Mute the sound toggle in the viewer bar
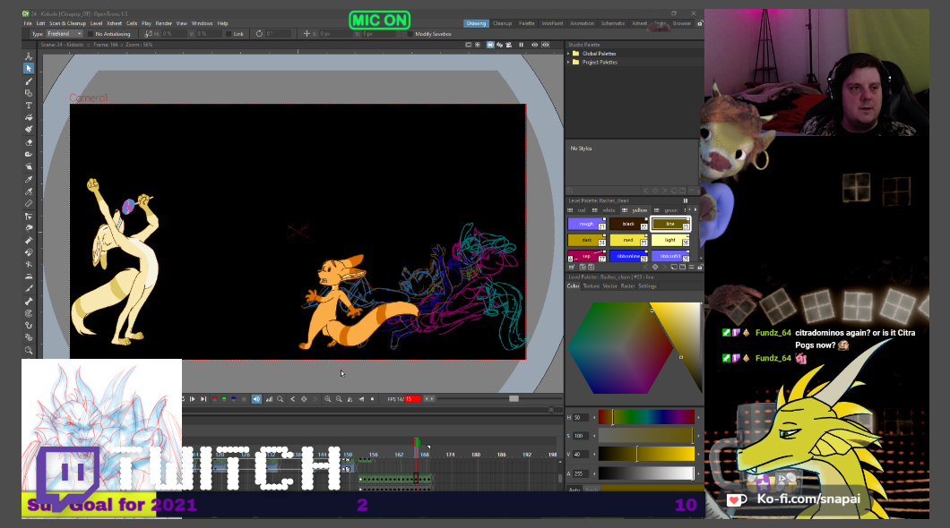The width and height of the screenshot is (950, 528). (256, 399)
